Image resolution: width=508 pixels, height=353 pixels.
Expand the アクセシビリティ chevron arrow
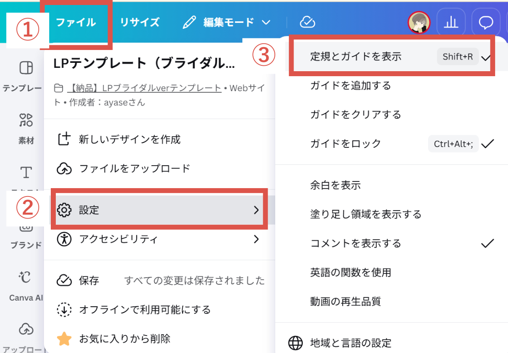point(256,239)
